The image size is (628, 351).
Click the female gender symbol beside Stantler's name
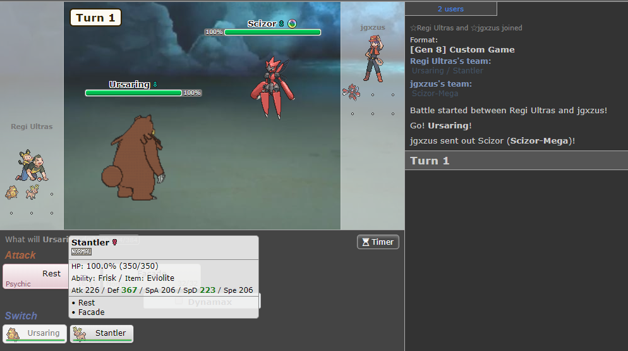115,242
